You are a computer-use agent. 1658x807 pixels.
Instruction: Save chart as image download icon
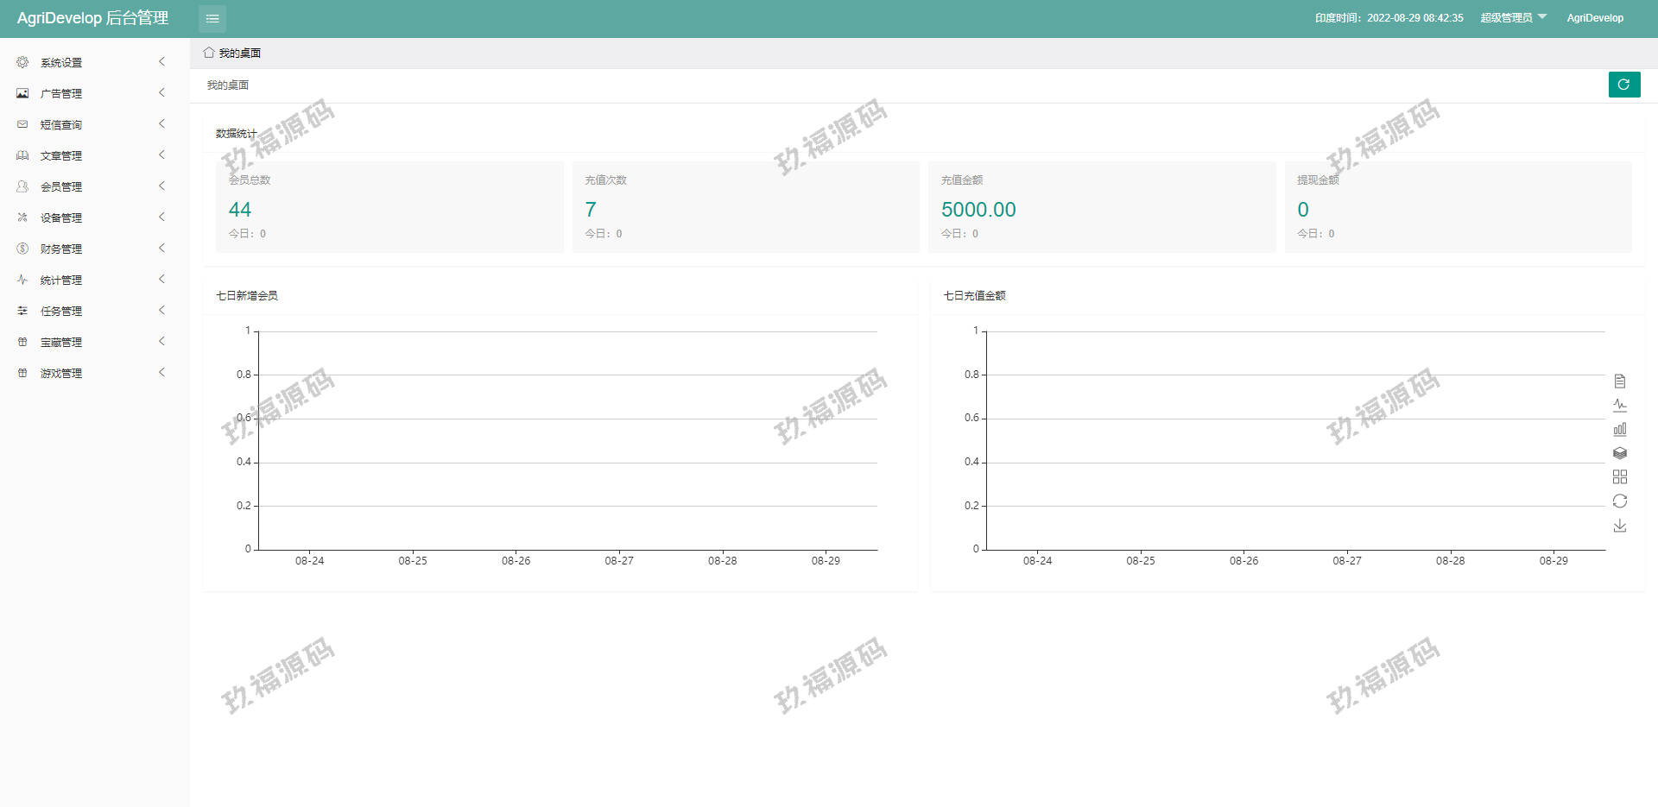click(1620, 526)
